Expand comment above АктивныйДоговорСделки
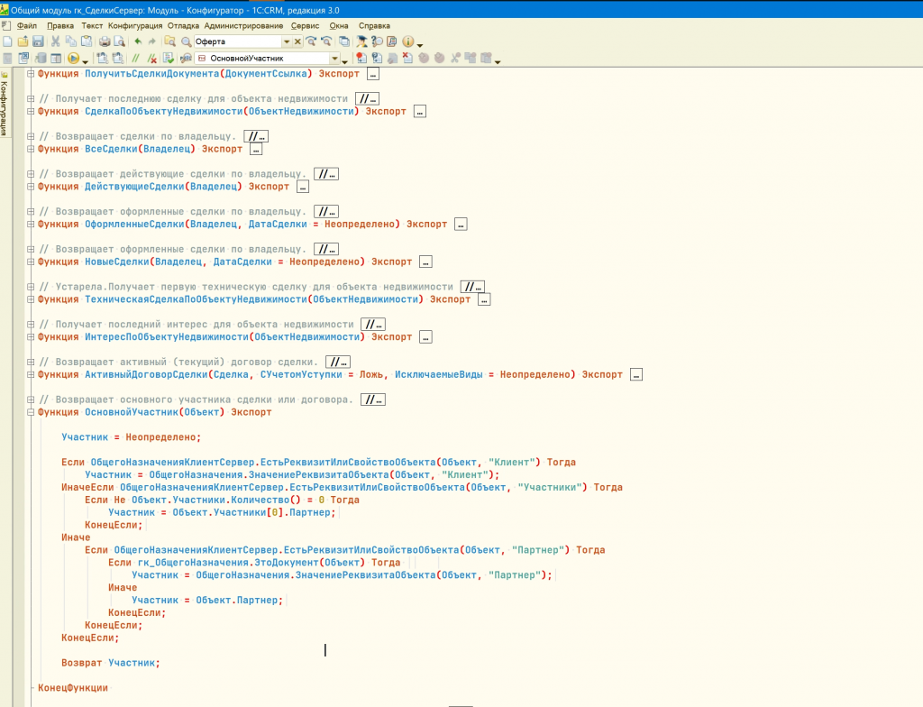 click(x=31, y=362)
